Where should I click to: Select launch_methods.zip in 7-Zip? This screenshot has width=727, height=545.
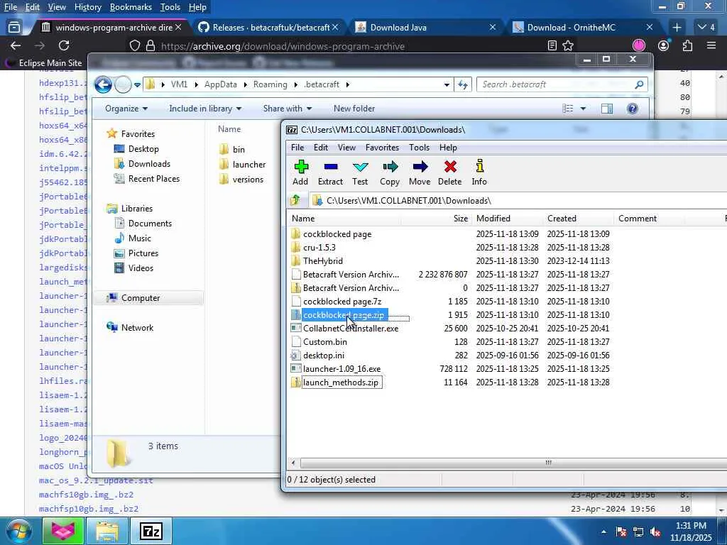pos(335,382)
